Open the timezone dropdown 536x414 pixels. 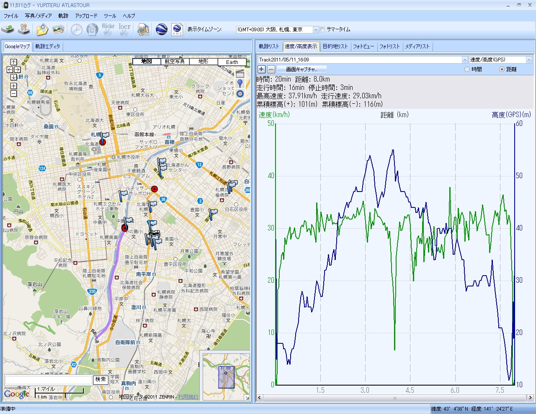coord(316,30)
